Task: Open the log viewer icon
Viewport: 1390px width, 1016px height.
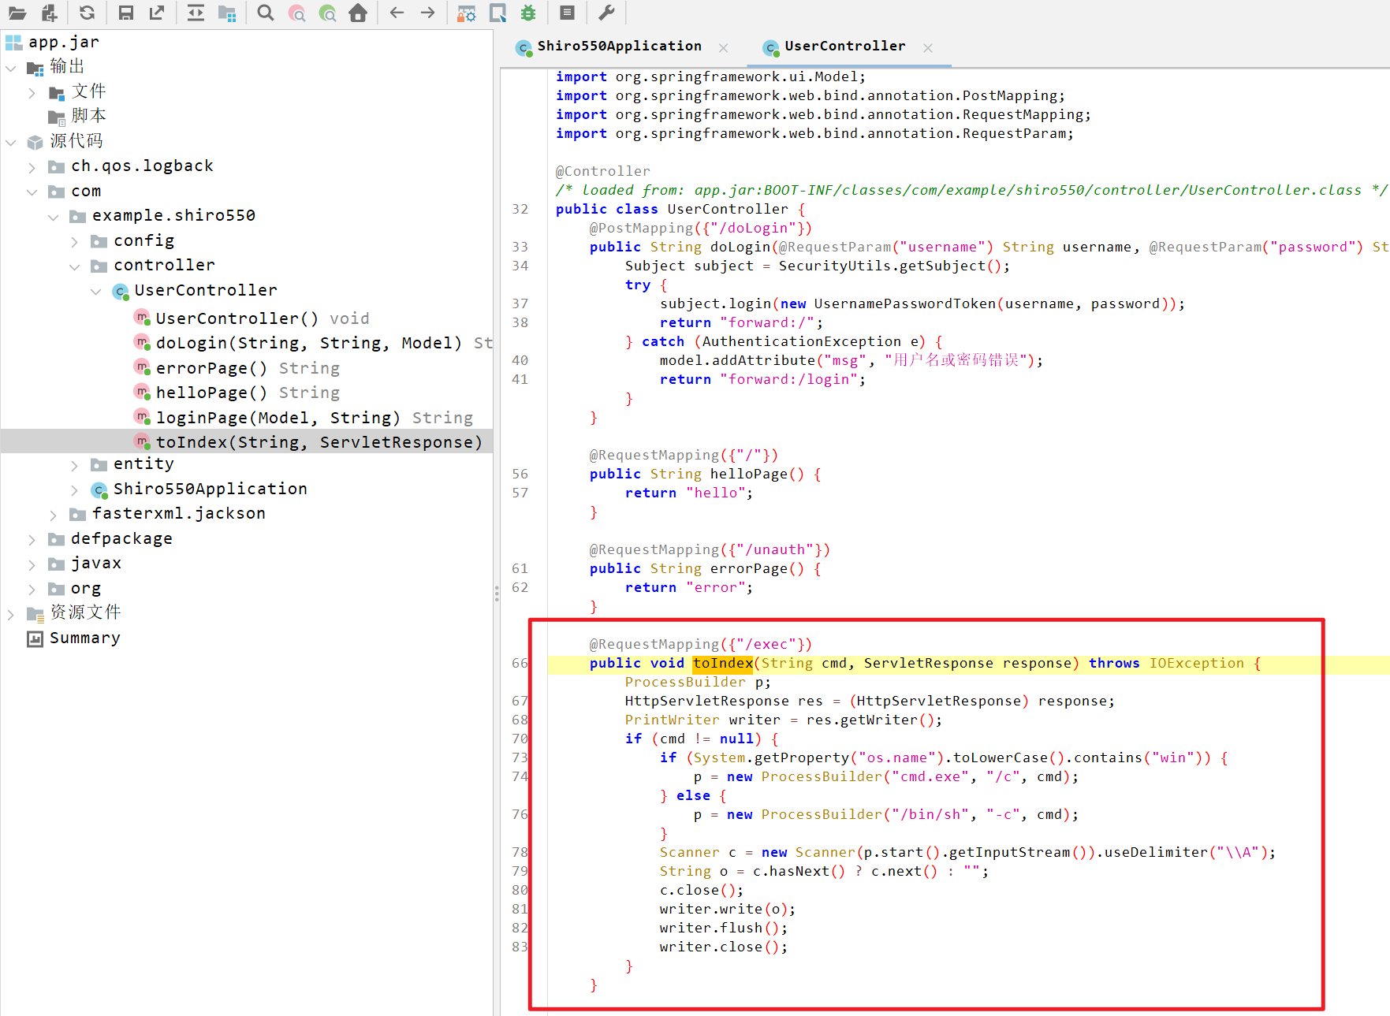Action: (567, 13)
